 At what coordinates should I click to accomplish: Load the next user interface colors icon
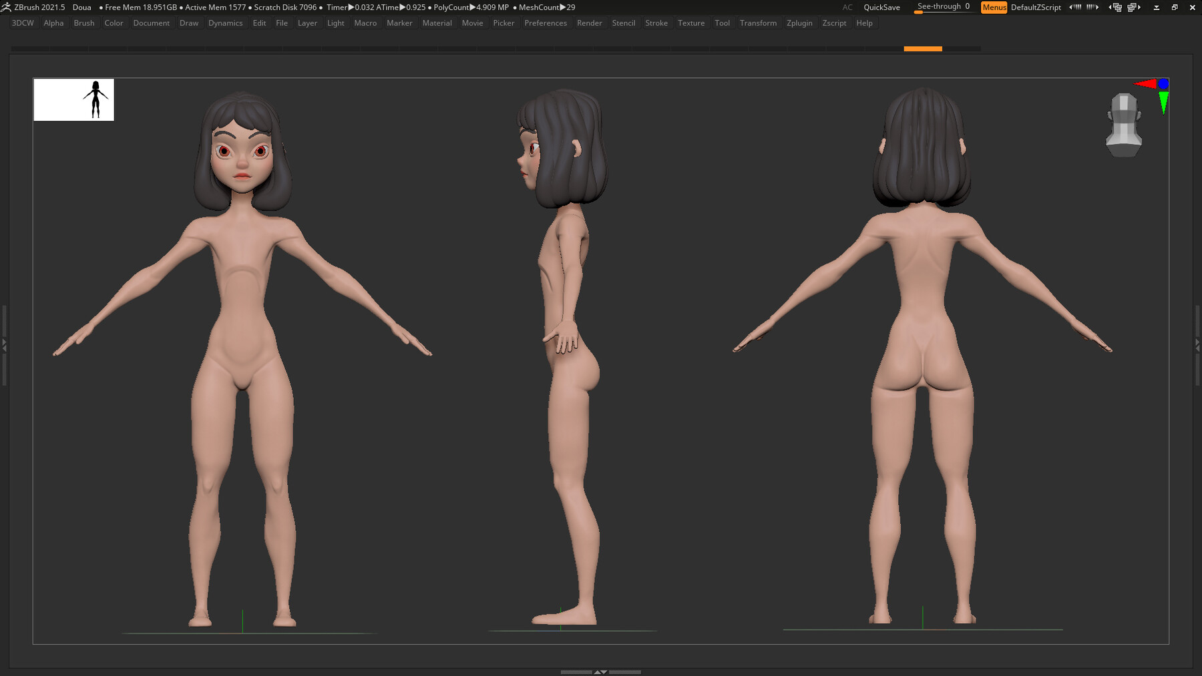1092,7
